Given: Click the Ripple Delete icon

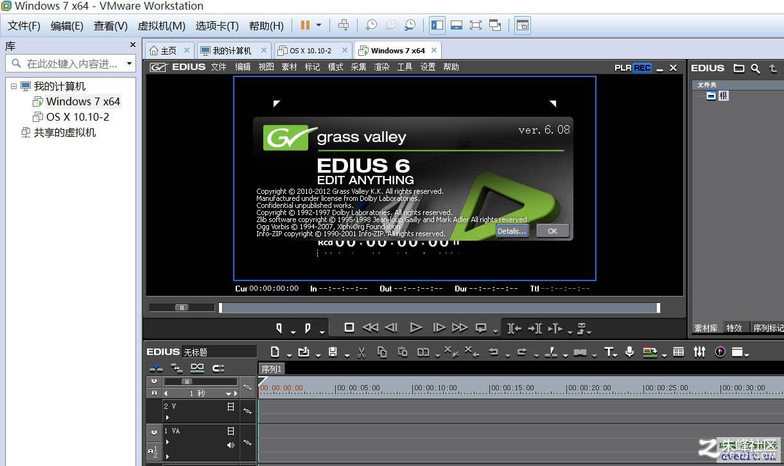Looking at the screenshot, I should tap(471, 352).
